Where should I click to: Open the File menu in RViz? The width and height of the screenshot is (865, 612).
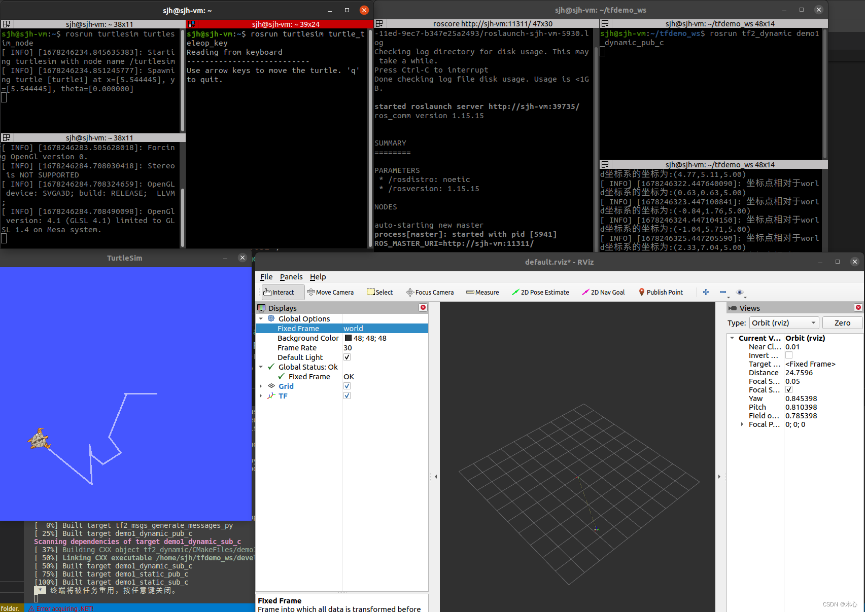[266, 277]
